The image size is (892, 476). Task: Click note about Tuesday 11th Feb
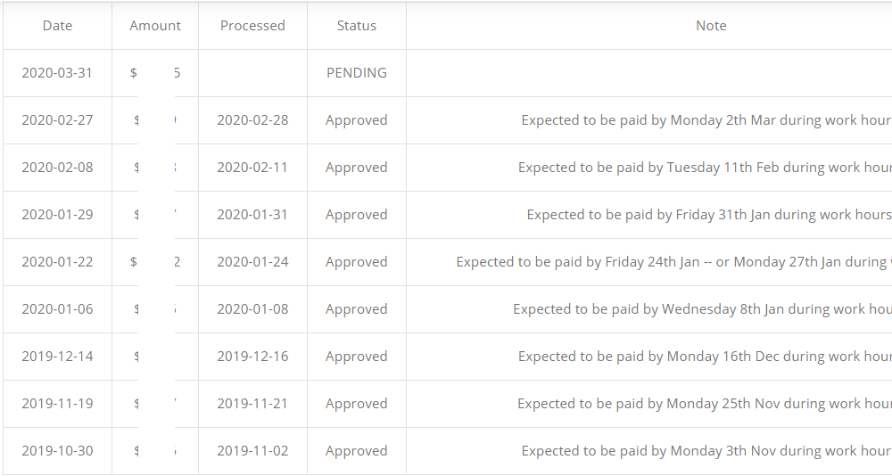point(705,168)
